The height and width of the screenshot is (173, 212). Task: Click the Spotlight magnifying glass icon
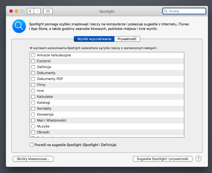[19, 26]
